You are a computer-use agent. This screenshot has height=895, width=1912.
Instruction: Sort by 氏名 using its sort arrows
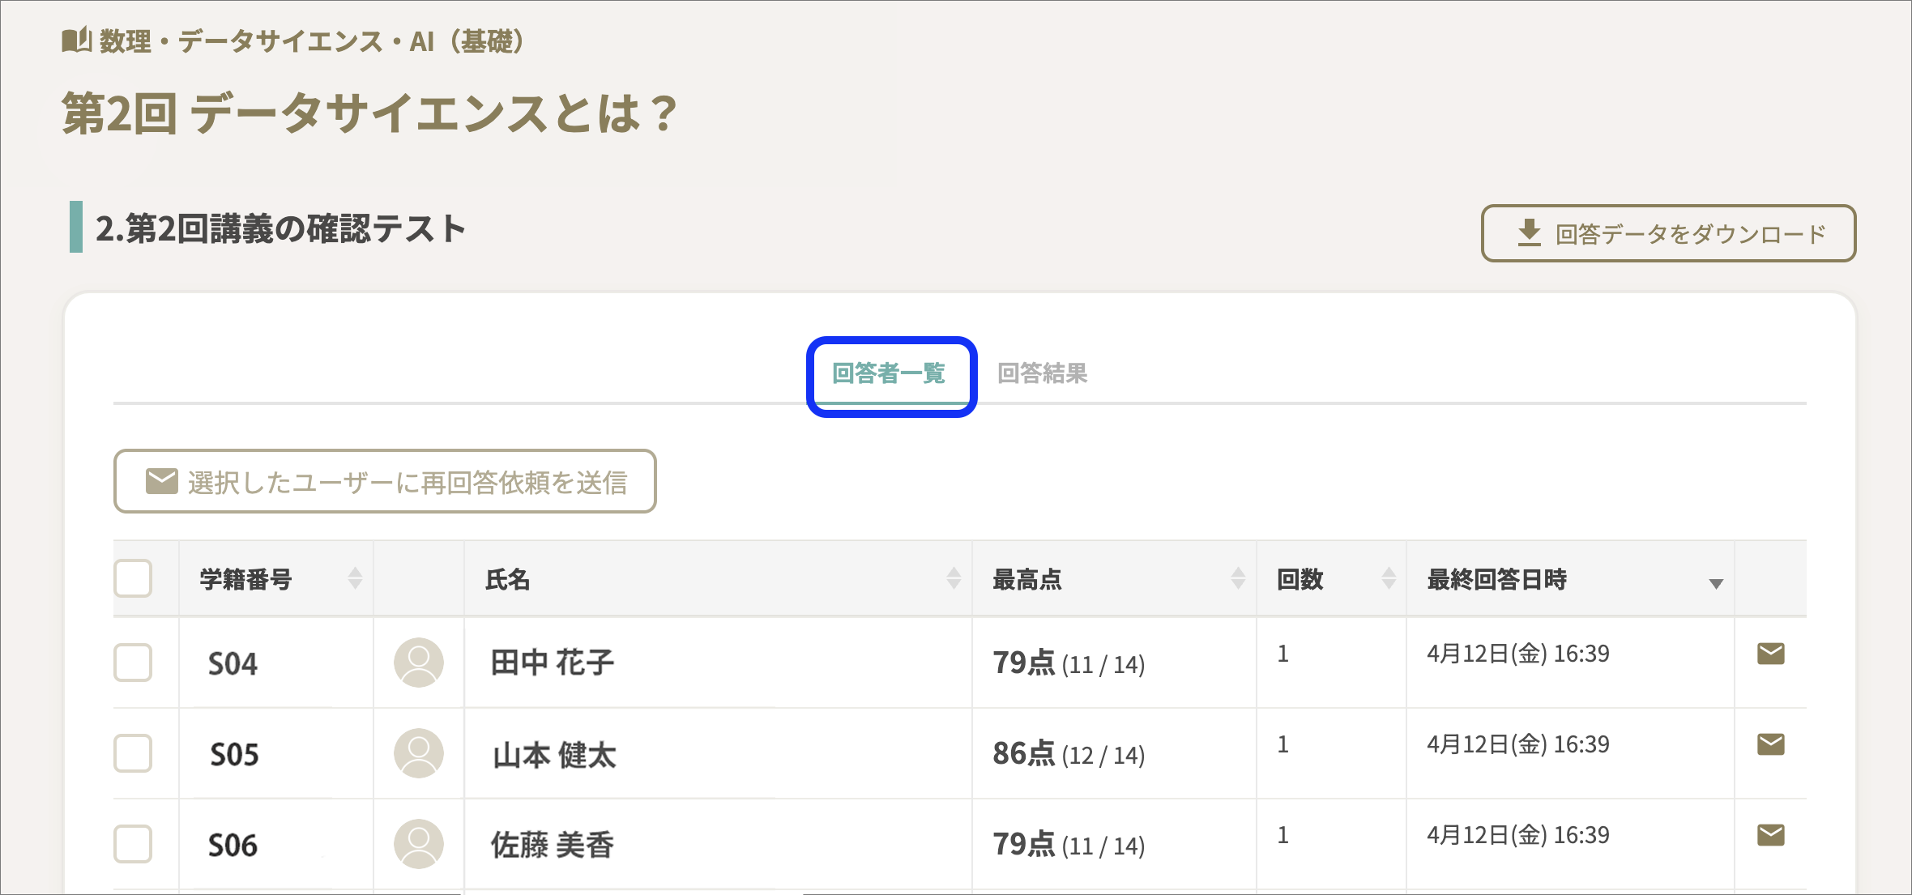pos(954,578)
